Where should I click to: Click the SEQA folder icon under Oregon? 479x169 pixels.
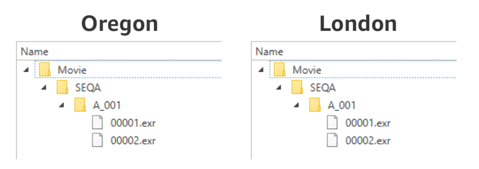click(x=62, y=88)
